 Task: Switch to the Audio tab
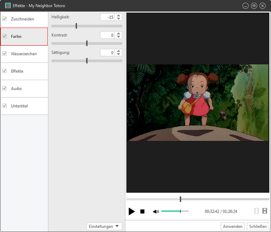24,89
